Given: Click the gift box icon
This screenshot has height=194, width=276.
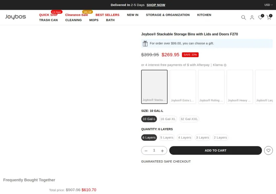Looking at the screenshot, I should click(x=145, y=43).
